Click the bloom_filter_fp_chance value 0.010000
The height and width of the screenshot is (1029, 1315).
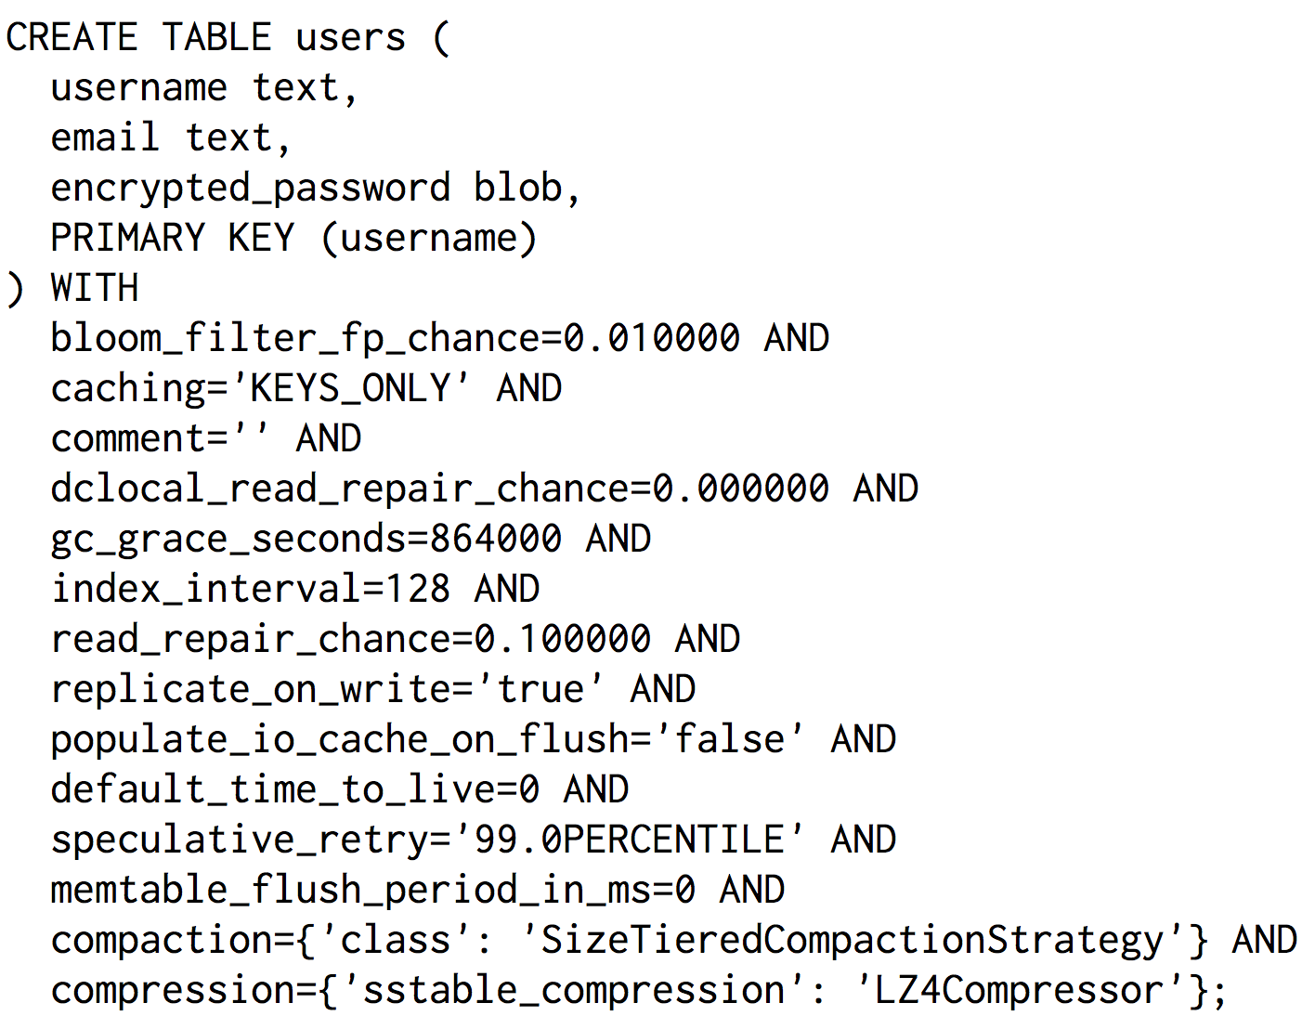click(x=652, y=338)
